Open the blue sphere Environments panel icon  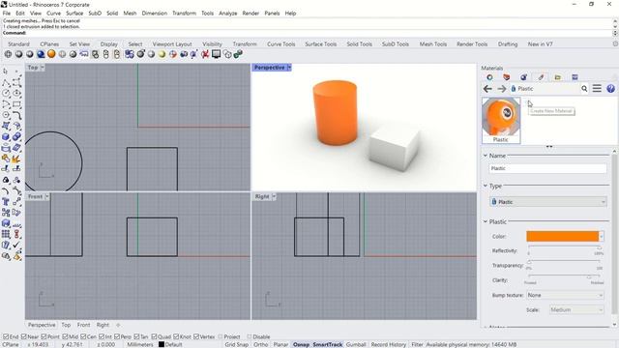tap(523, 77)
